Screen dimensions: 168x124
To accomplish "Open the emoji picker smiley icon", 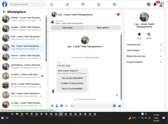I will (x=114, y=106).
